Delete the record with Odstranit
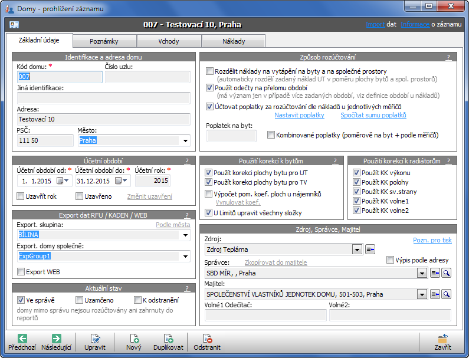Screen dimensions: 469x358 coord(207,342)
